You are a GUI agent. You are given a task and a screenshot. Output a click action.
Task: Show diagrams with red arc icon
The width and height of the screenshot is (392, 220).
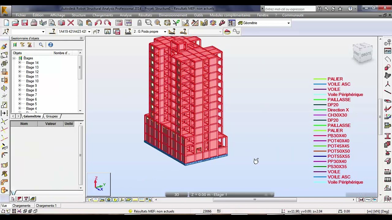click(227, 31)
